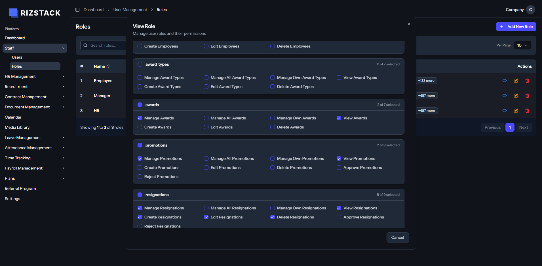
Task: Sort the Name column using its sort arrows
Action: pos(108,66)
